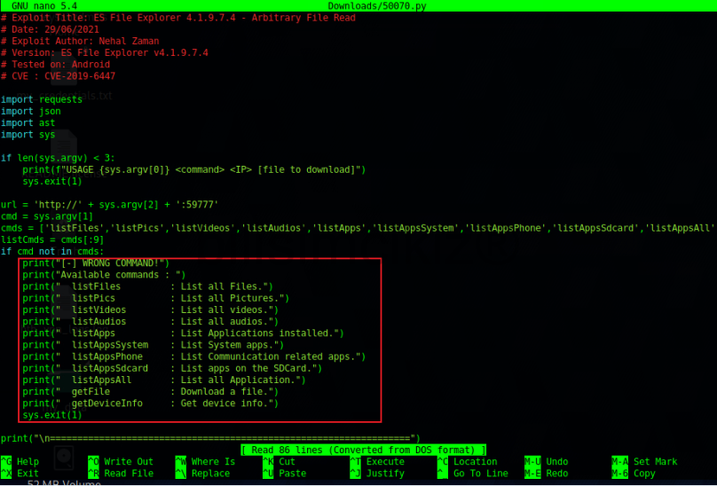Click the print line of equals signs

tap(210, 438)
